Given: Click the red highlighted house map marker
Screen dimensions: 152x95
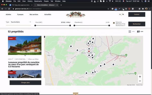Looking at the screenshot, I should click(x=89, y=51).
